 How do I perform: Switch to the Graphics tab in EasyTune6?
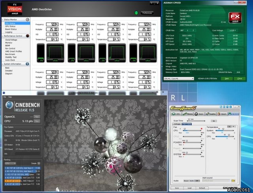[x=211, y=114]
